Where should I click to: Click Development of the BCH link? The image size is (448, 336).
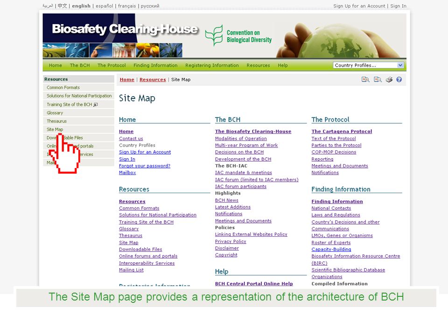coord(243,159)
